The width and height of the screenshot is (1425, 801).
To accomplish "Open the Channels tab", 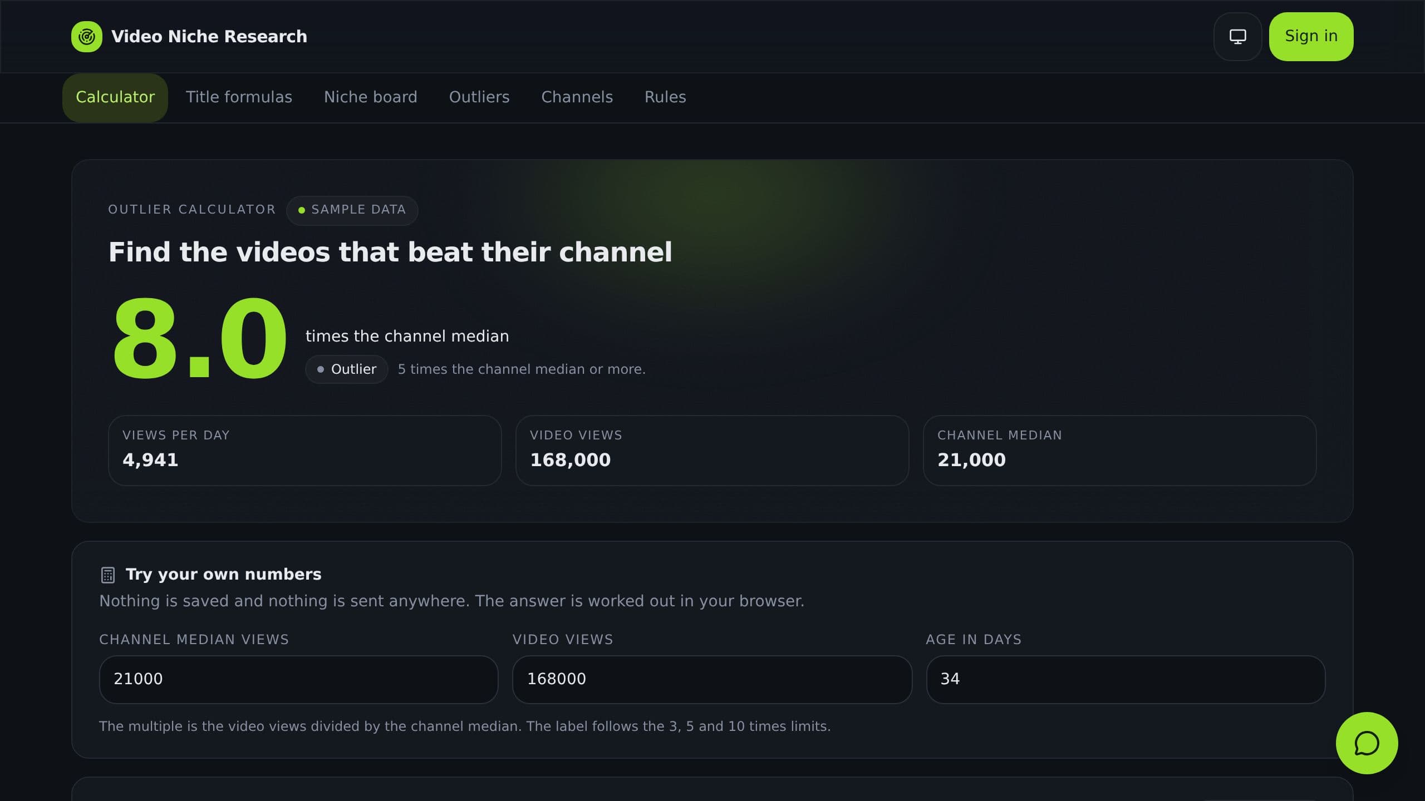I will (577, 97).
